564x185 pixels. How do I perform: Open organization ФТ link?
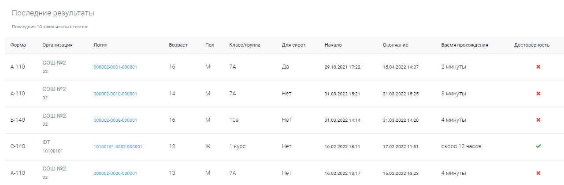(x=47, y=142)
